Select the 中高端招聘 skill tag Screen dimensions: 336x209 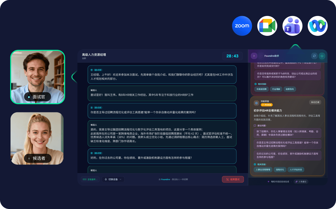coord(261,89)
